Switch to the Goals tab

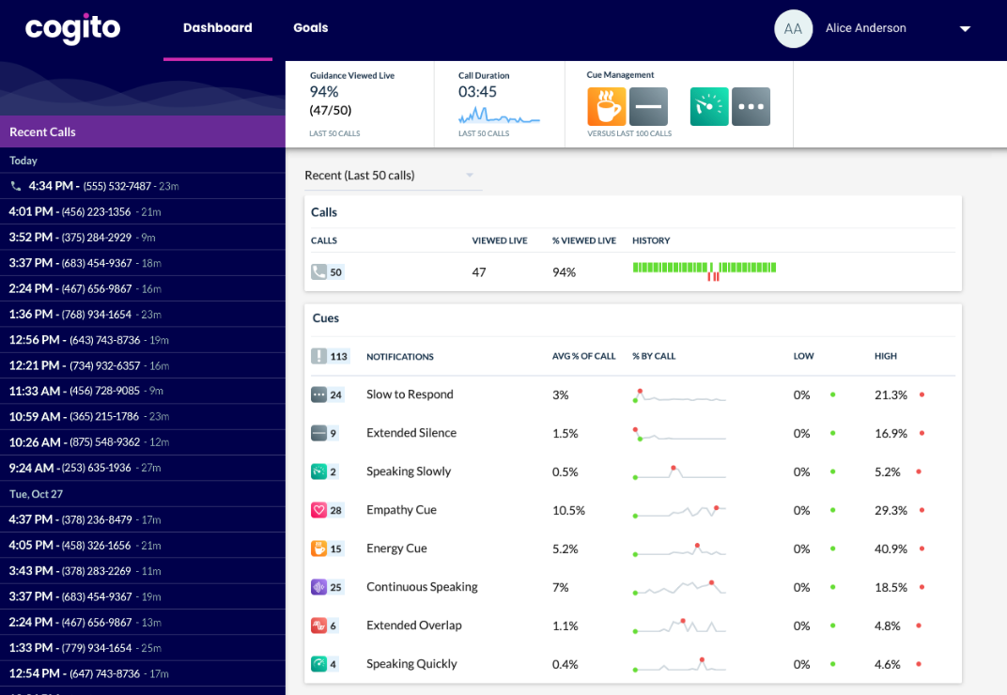click(x=310, y=28)
